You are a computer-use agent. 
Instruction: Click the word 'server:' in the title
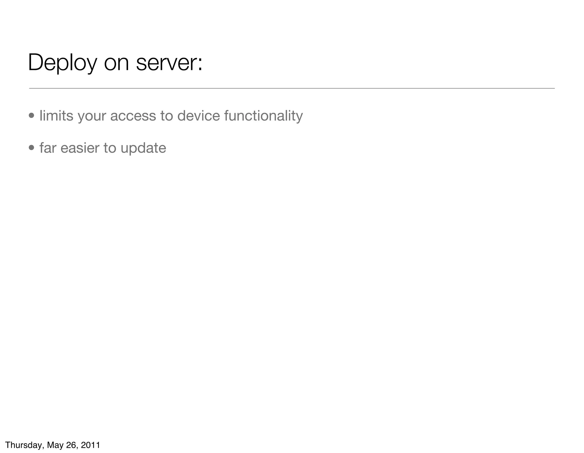(169, 63)
